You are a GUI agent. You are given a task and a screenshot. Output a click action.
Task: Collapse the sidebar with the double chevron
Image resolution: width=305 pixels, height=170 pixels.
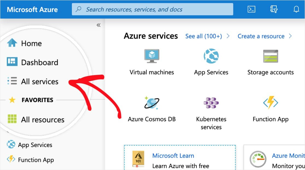[x=99, y=25]
